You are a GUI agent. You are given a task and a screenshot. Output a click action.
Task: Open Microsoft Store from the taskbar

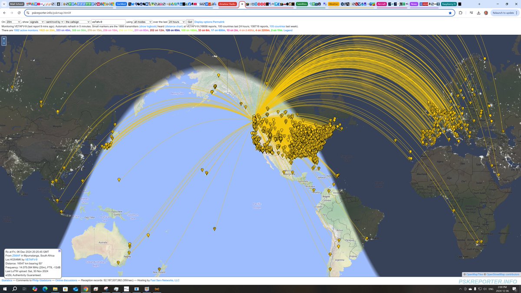65,289
